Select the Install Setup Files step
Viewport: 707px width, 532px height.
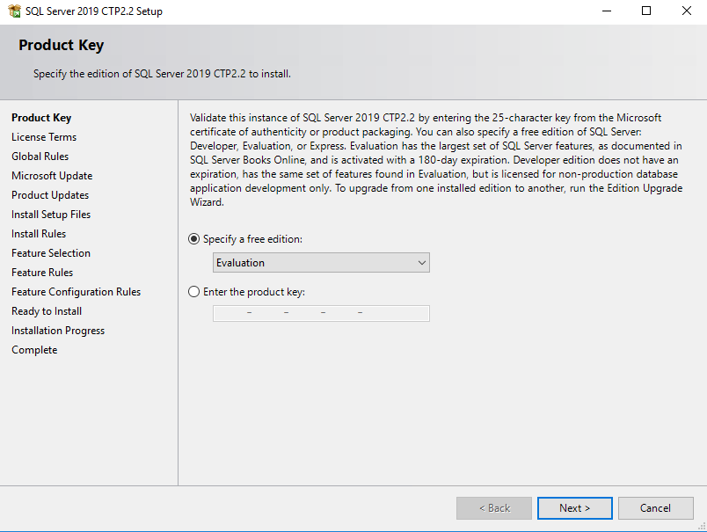51,215
